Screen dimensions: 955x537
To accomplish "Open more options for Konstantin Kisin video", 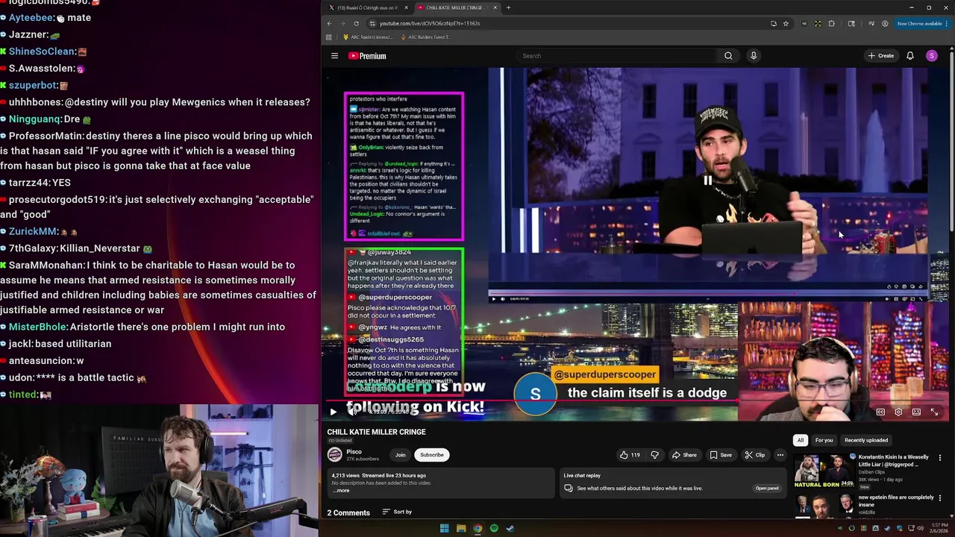I will point(940,458).
